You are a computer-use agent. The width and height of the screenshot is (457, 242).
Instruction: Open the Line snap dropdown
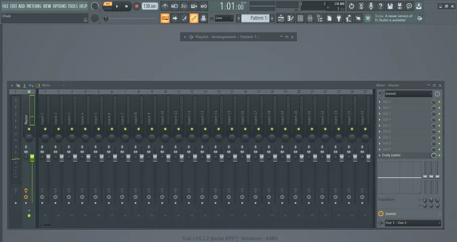pos(224,18)
